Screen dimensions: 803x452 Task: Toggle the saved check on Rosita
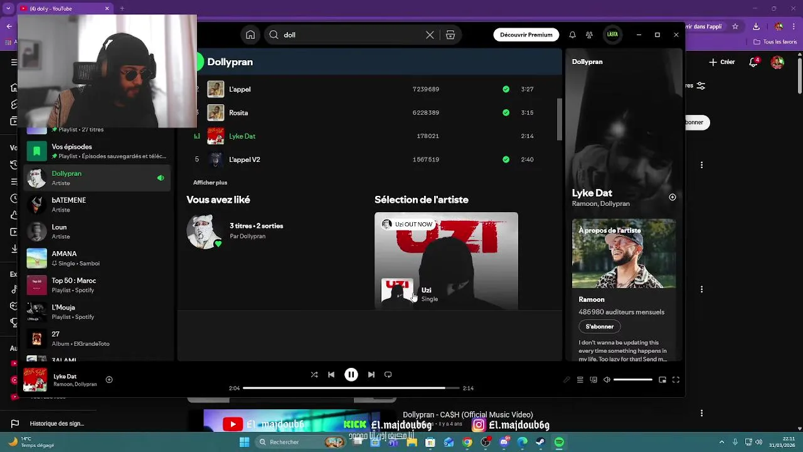point(506,113)
